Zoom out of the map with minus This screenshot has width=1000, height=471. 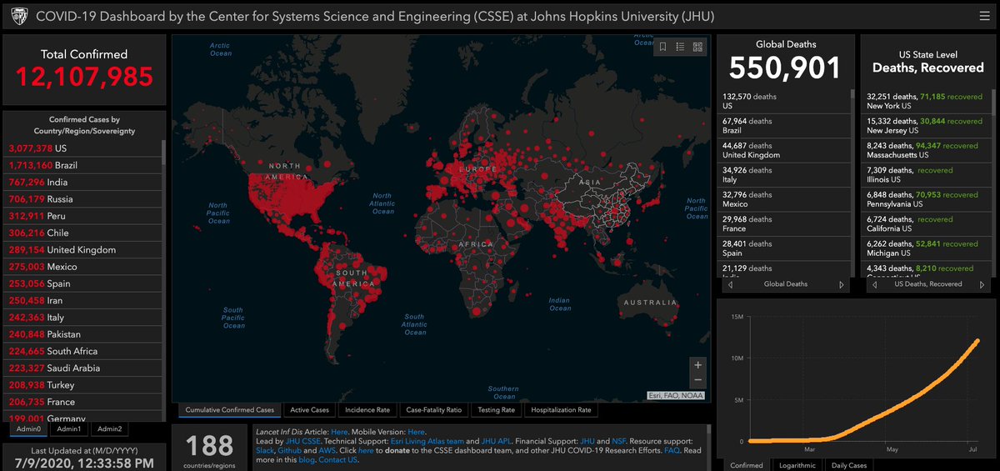point(698,380)
